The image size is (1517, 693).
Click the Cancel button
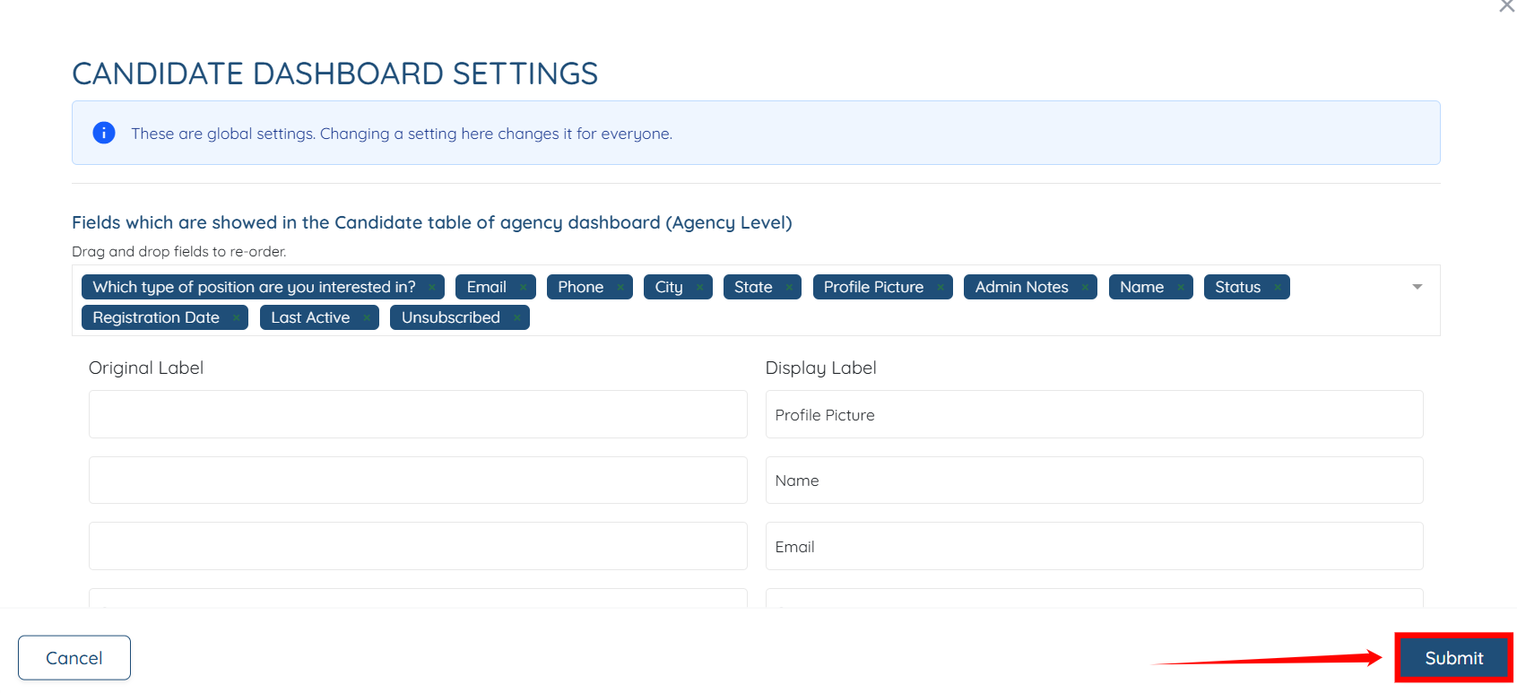coord(74,658)
